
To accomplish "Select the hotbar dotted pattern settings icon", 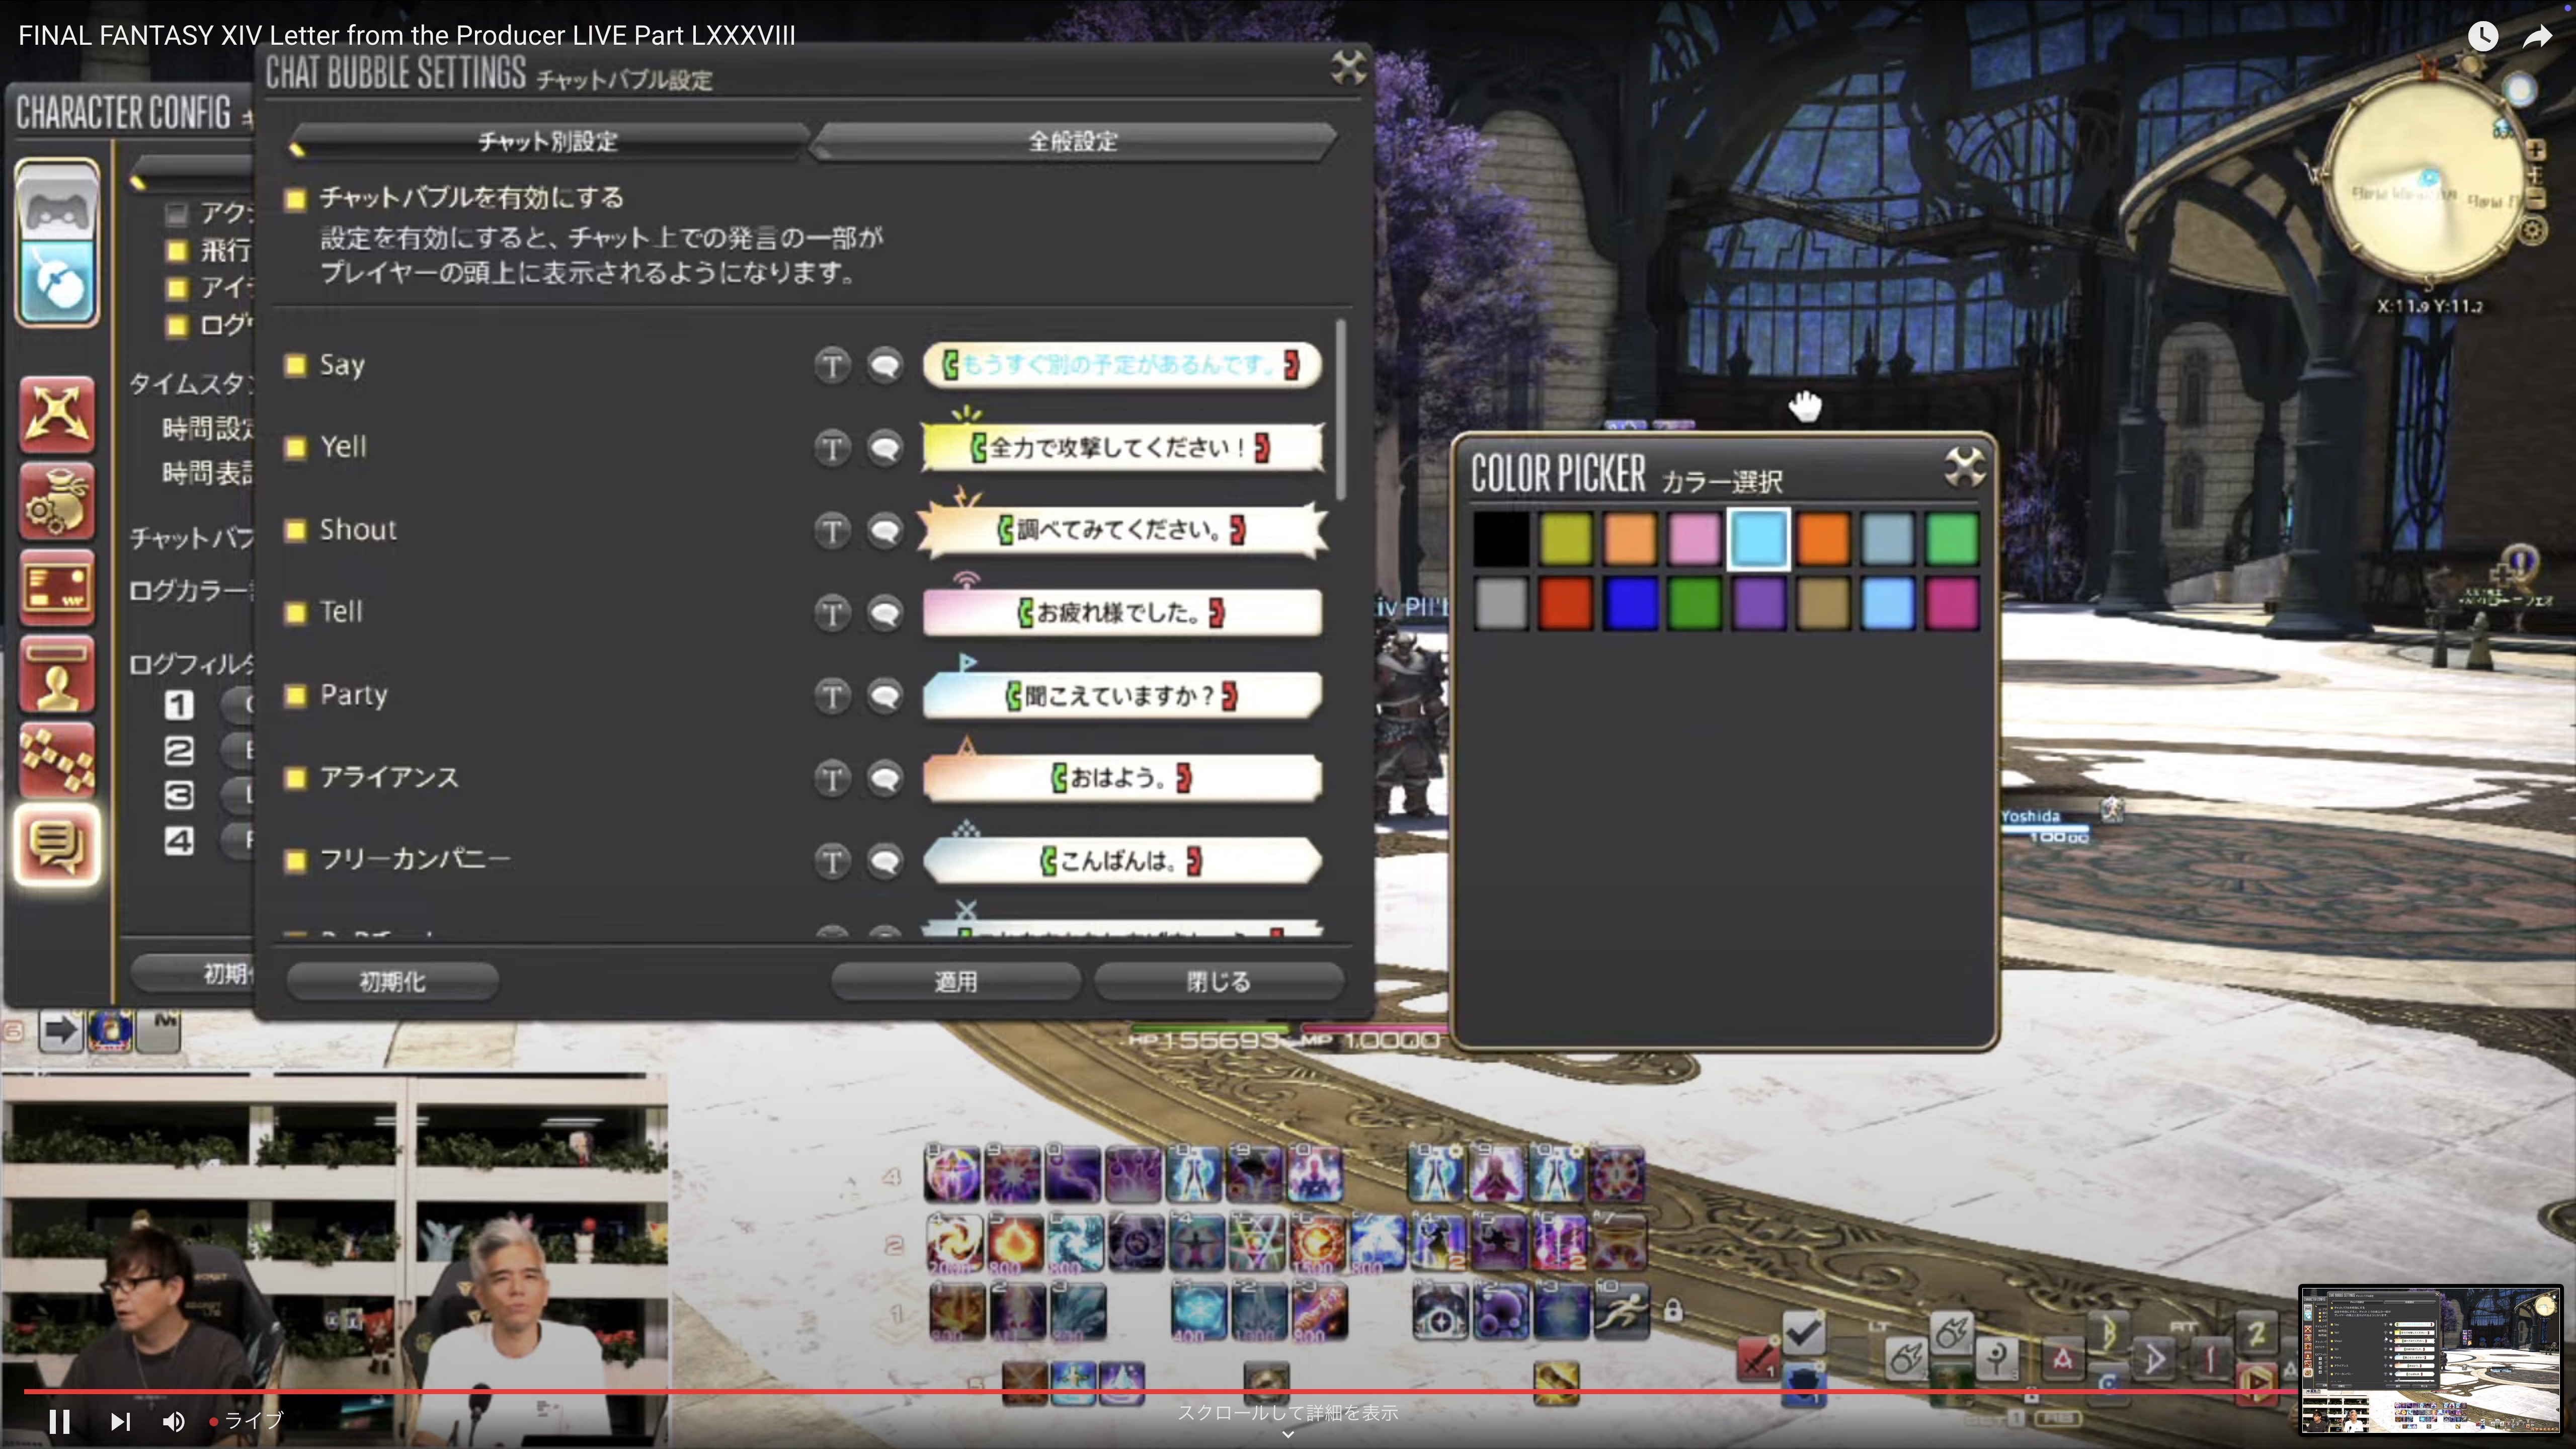I will (57, 761).
